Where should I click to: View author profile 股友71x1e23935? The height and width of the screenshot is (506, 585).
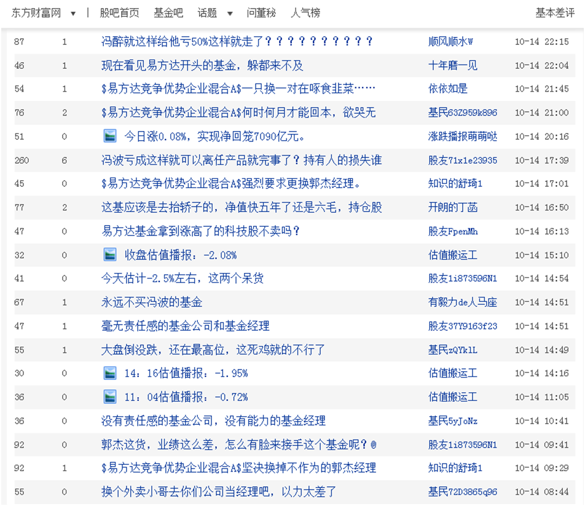pyautogui.click(x=463, y=160)
